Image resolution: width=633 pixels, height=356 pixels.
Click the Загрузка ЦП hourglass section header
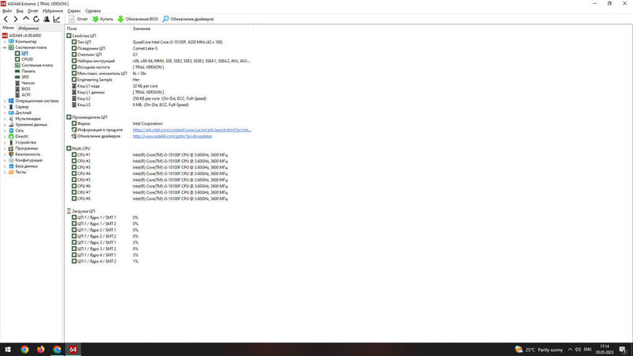tap(81, 211)
